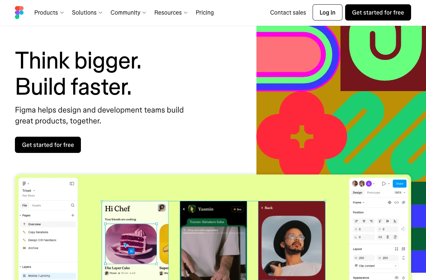
Task: Open the Products dropdown in the navbar
Action: (x=49, y=13)
